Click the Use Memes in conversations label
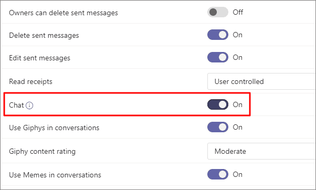The image size is (316, 190). [55, 175]
